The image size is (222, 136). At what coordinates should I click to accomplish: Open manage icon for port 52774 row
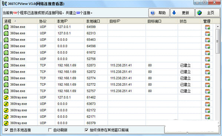pos(208,78)
